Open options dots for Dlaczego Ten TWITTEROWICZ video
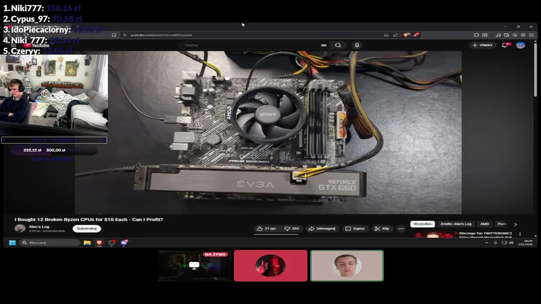Image resolution: width=541 pixels, height=304 pixels. click(x=520, y=234)
